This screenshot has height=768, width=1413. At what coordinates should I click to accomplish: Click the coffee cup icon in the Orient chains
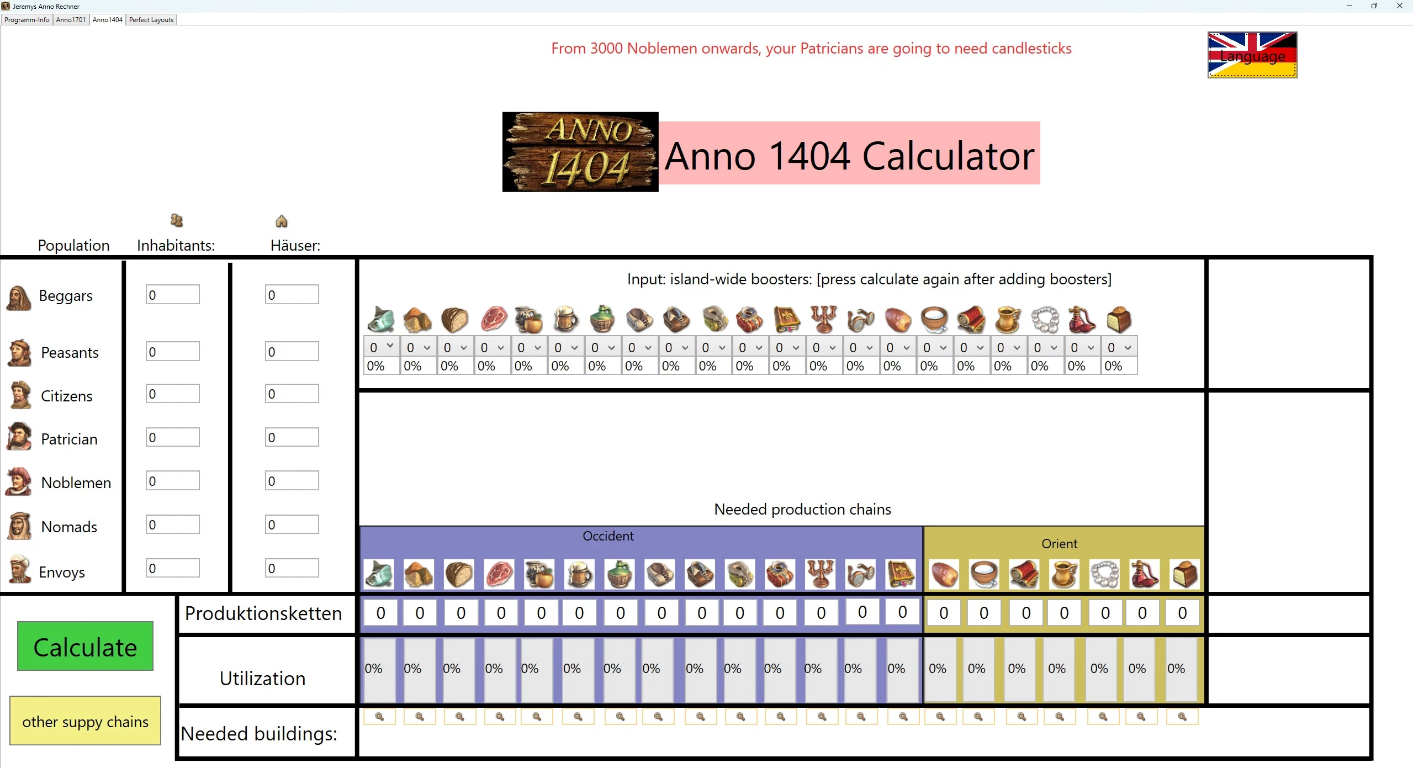click(x=1065, y=574)
